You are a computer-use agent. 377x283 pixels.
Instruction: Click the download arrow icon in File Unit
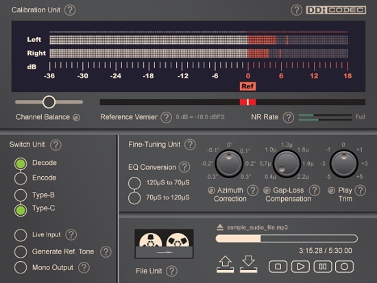(248, 264)
